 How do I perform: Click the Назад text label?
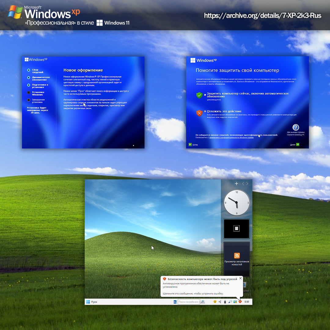(195, 145)
